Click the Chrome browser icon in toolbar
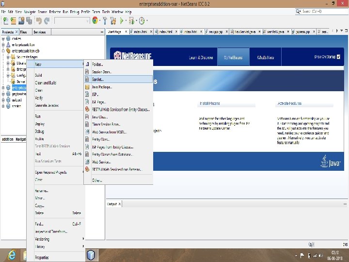The image size is (349, 262). coord(95,20)
